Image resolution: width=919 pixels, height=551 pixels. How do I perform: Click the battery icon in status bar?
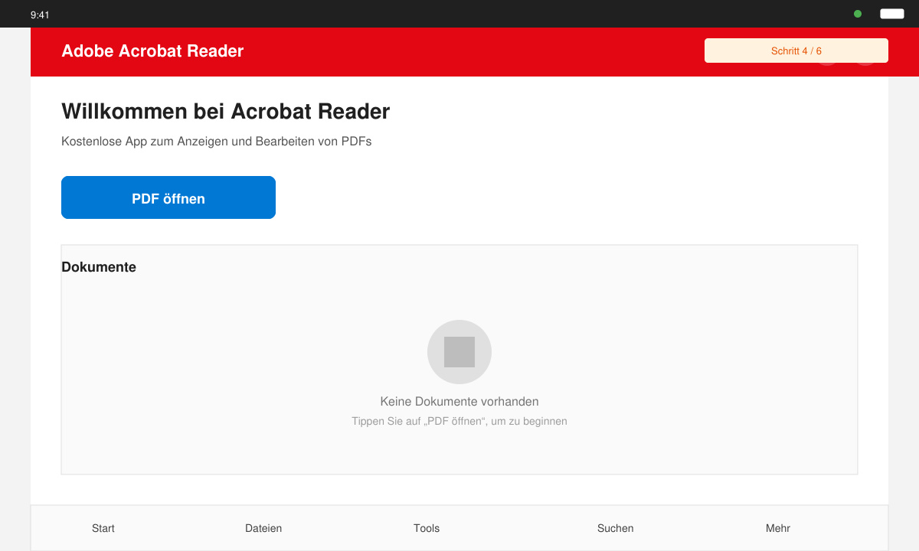click(892, 14)
